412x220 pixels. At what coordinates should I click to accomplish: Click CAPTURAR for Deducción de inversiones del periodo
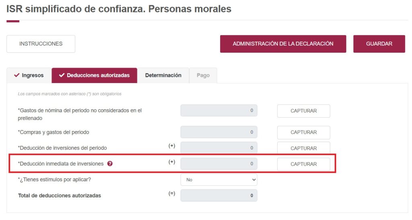click(303, 148)
